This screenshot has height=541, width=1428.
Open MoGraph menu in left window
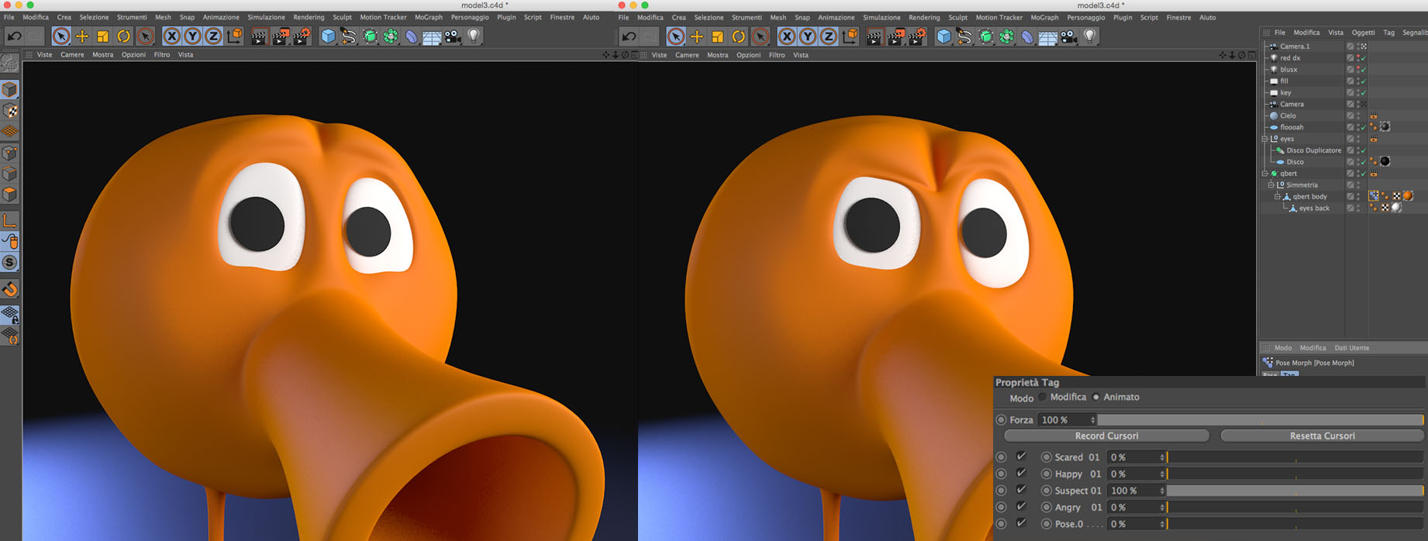(x=428, y=17)
